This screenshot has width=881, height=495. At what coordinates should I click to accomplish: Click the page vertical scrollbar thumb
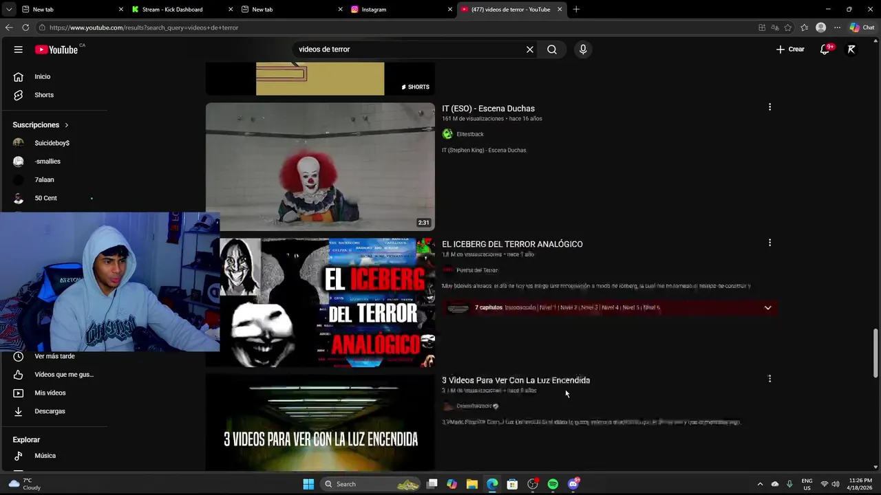coord(875,353)
